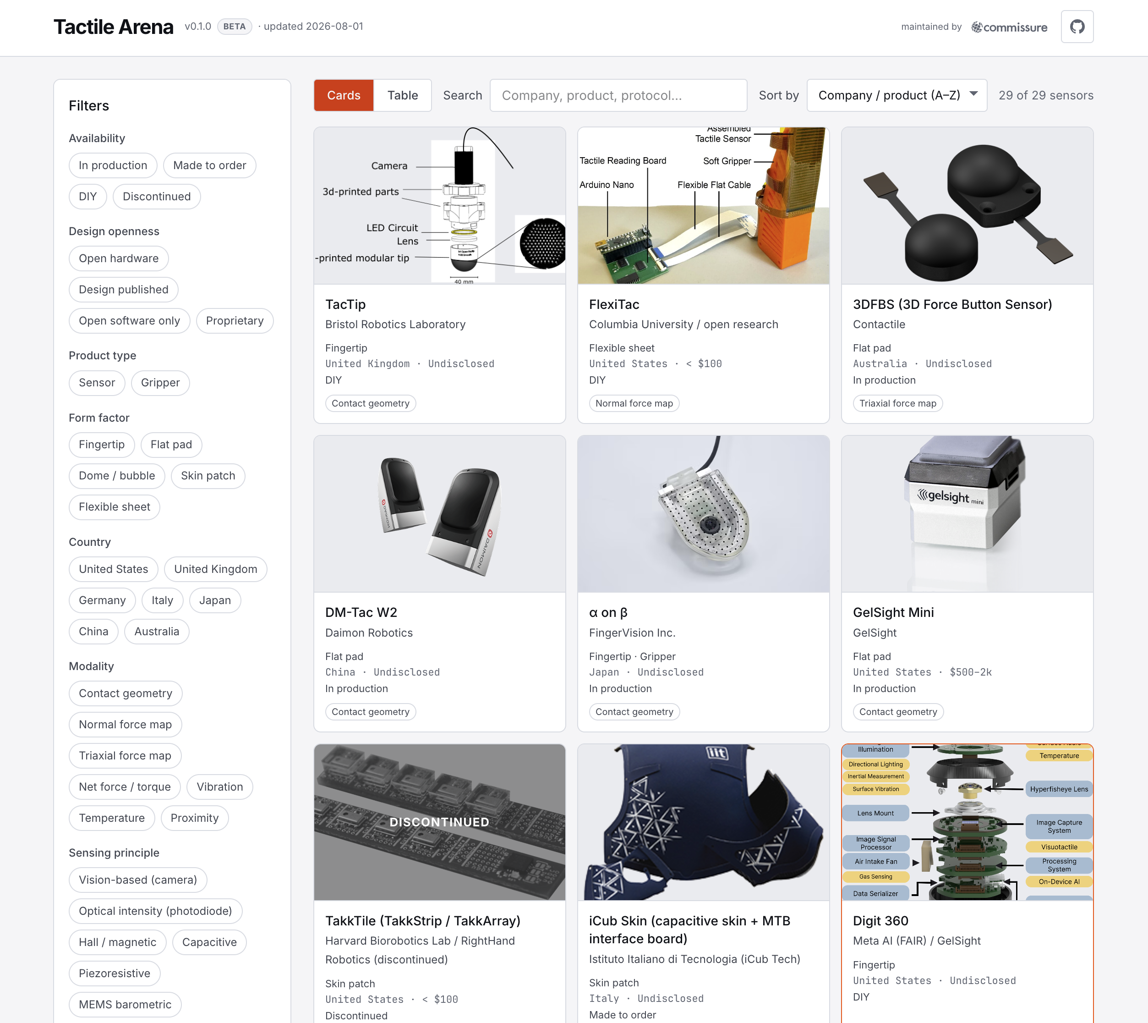Toggle the Proprietary openness filter

click(x=235, y=321)
